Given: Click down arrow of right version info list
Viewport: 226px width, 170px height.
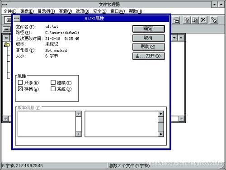Looking at the screenshot, I should pyautogui.click(x=161, y=134).
